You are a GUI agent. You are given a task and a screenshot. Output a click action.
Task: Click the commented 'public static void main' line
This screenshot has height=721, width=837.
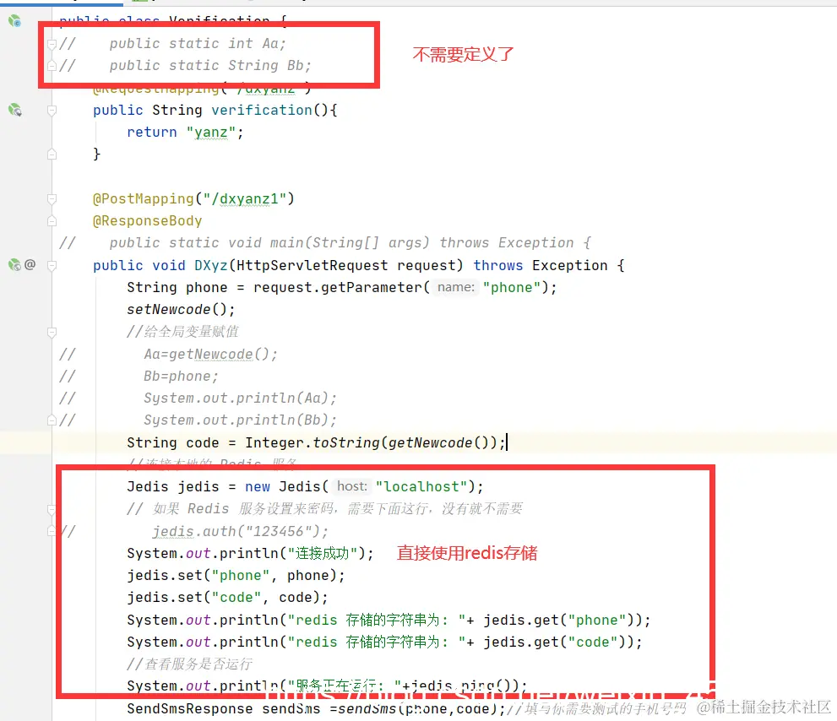click(x=351, y=243)
